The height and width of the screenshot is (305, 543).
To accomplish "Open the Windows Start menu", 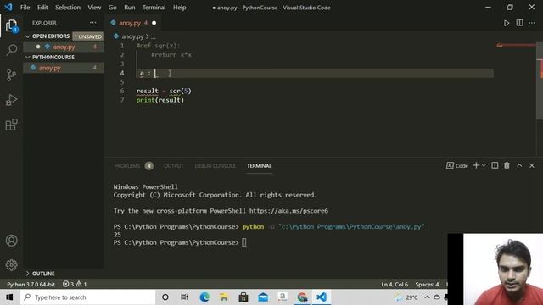I will (9, 297).
